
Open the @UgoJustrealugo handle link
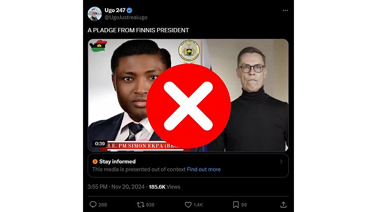tap(126, 17)
